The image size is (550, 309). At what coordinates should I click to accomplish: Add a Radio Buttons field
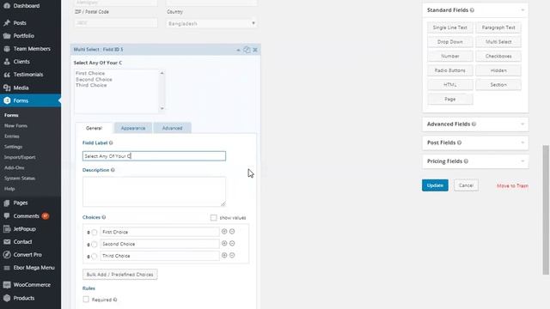(450, 70)
